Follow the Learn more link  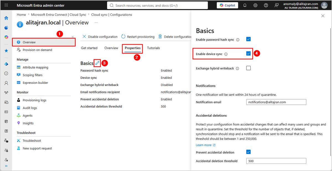(x=206, y=145)
